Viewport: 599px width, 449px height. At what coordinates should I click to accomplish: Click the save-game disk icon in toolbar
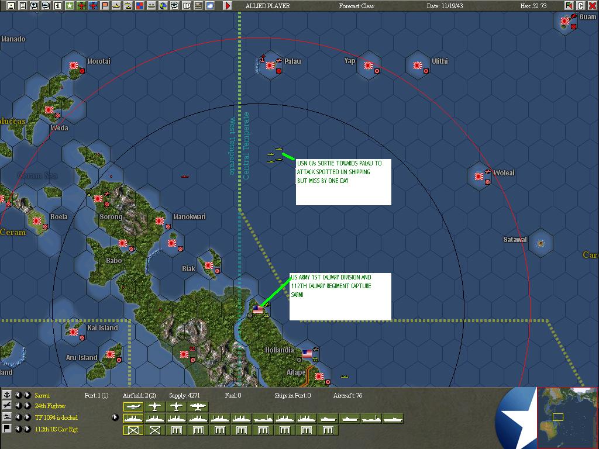point(11,5)
